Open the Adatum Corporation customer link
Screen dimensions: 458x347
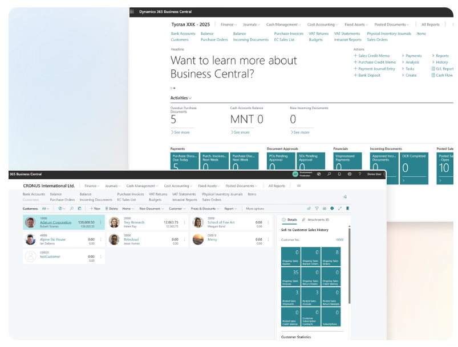[x=55, y=222]
